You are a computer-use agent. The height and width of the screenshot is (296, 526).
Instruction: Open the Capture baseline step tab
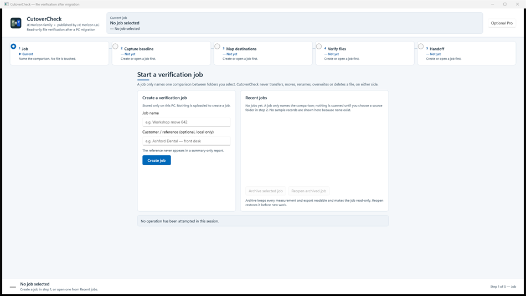coord(161,53)
